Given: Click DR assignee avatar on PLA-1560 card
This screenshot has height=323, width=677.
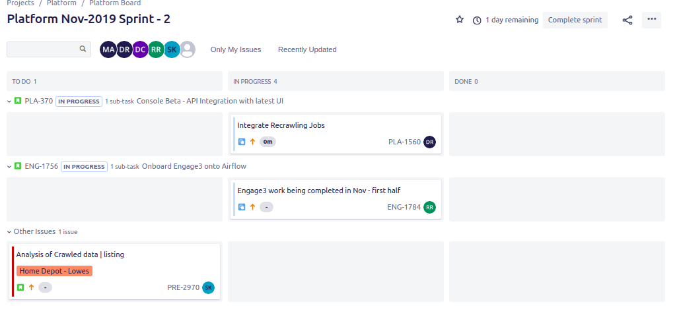Looking at the screenshot, I should tap(429, 142).
